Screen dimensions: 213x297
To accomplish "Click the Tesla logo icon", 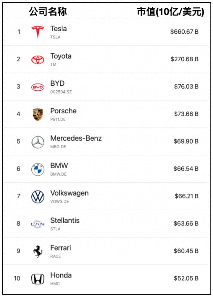I will point(38,32).
